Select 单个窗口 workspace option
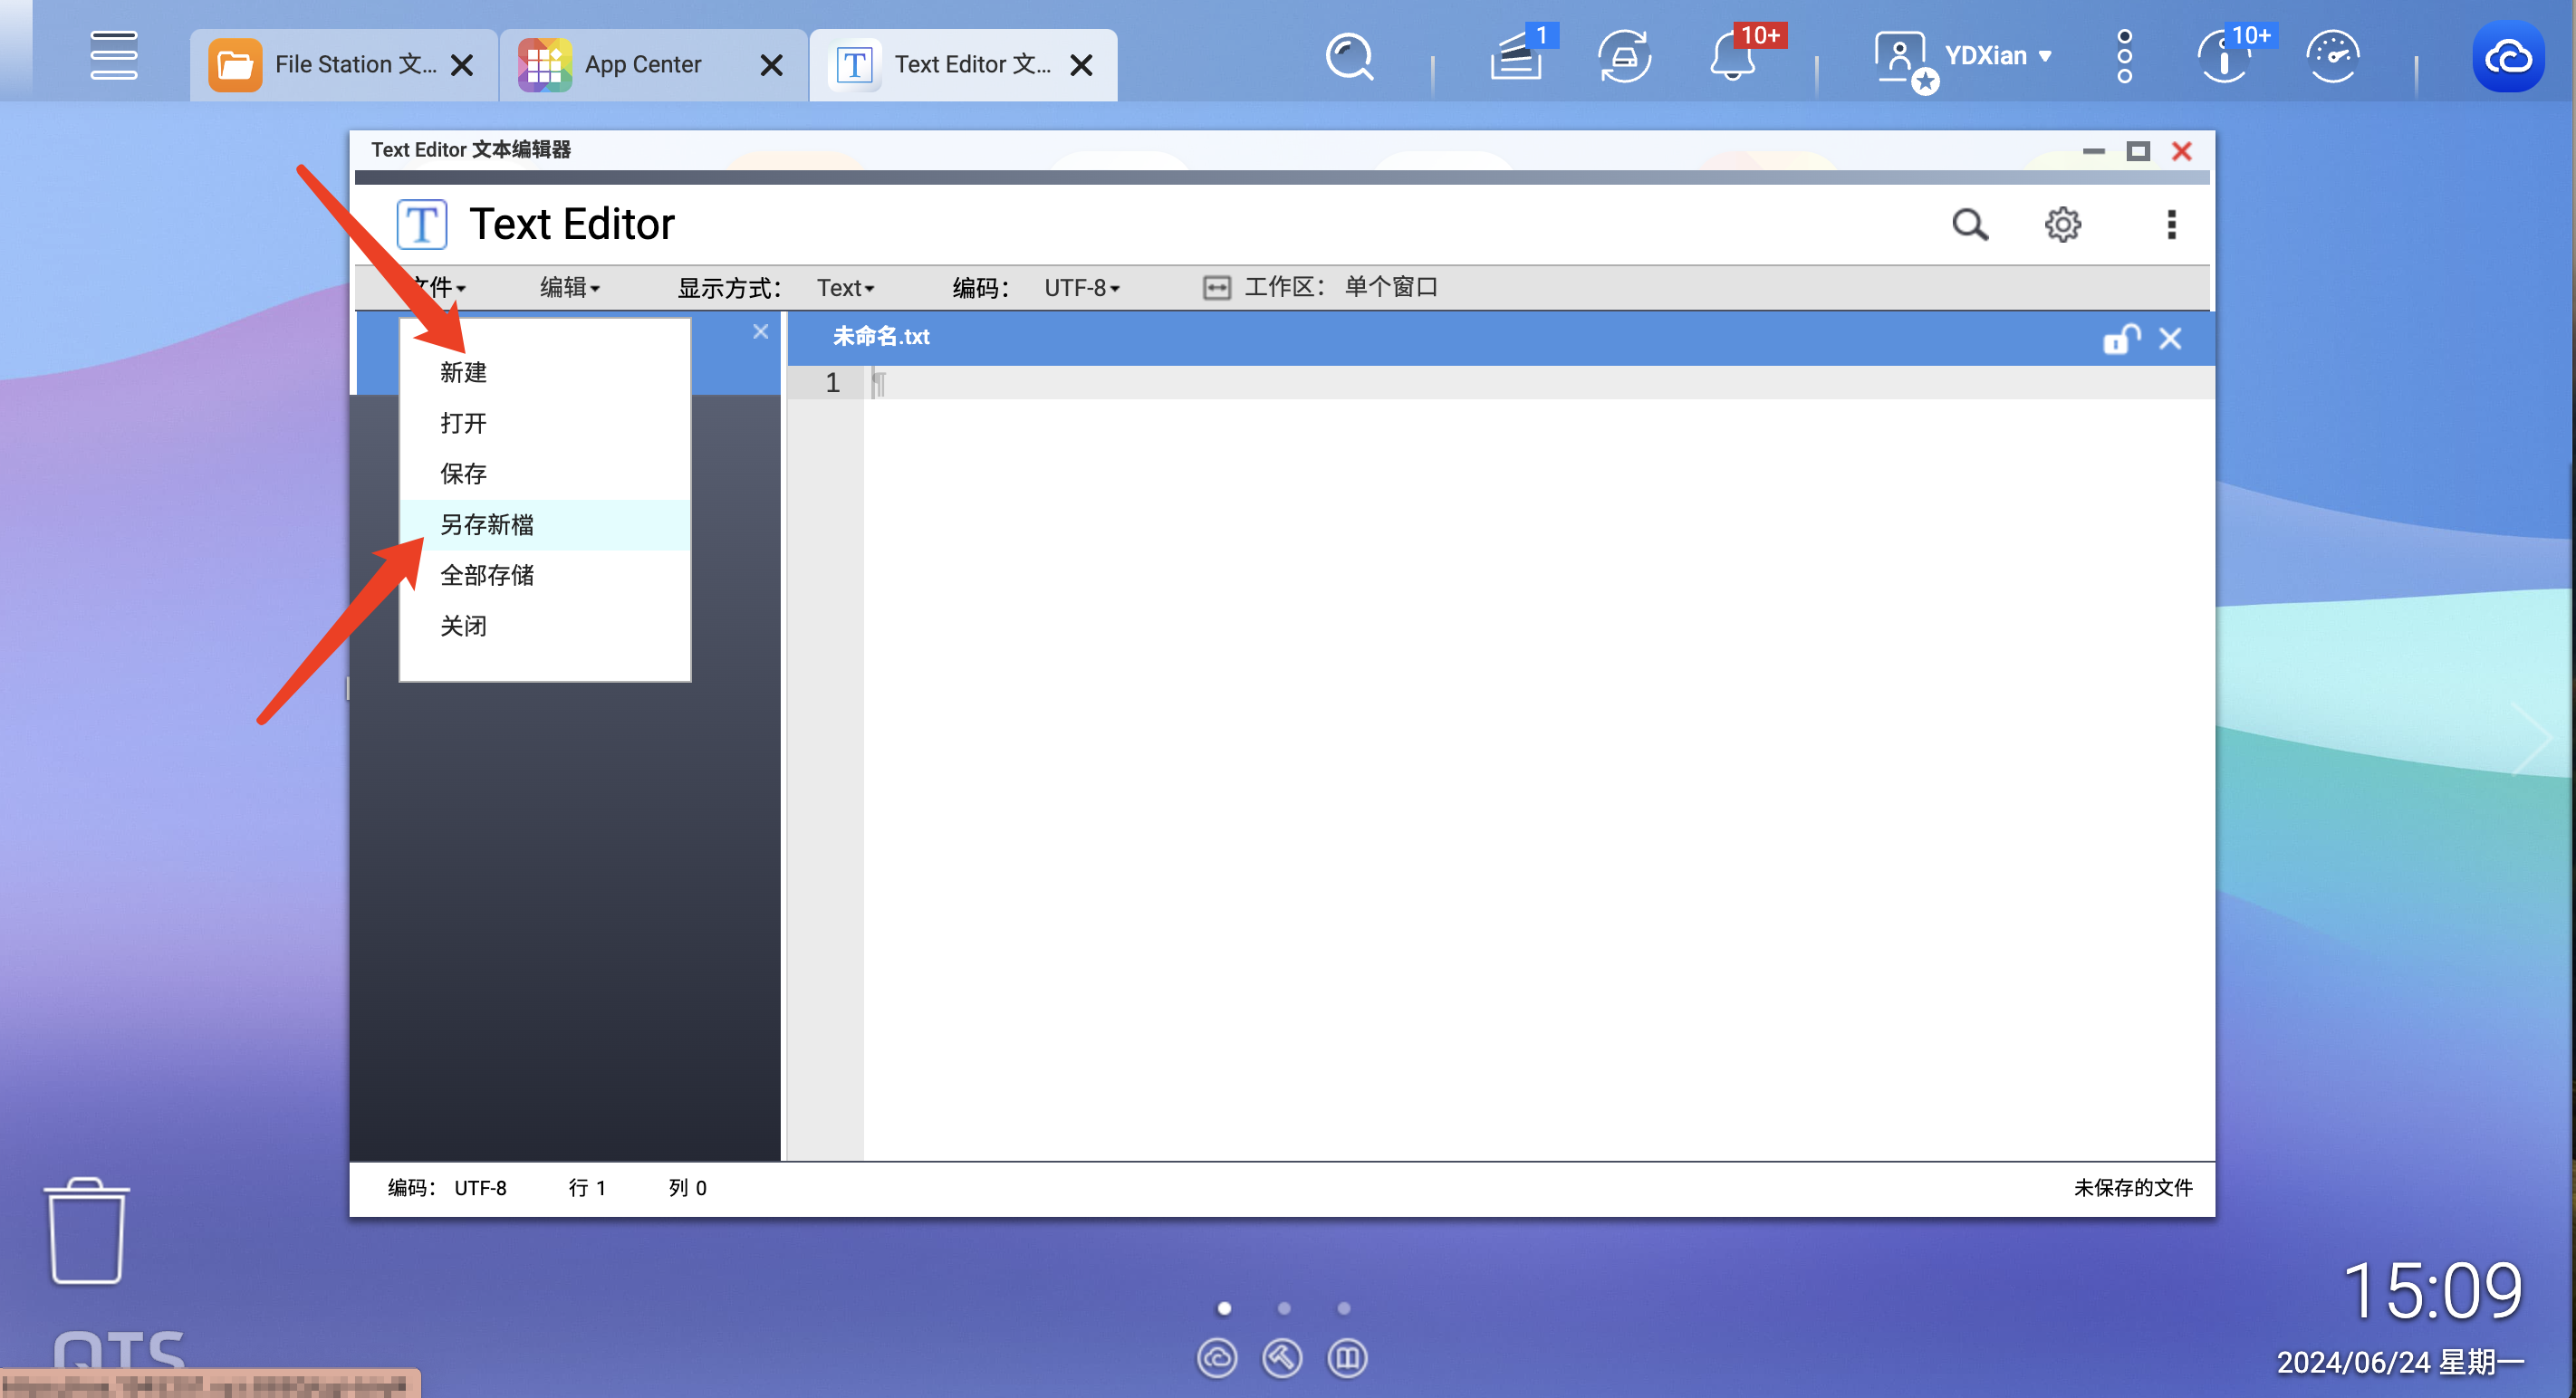The width and height of the screenshot is (2576, 1398). 1390,288
